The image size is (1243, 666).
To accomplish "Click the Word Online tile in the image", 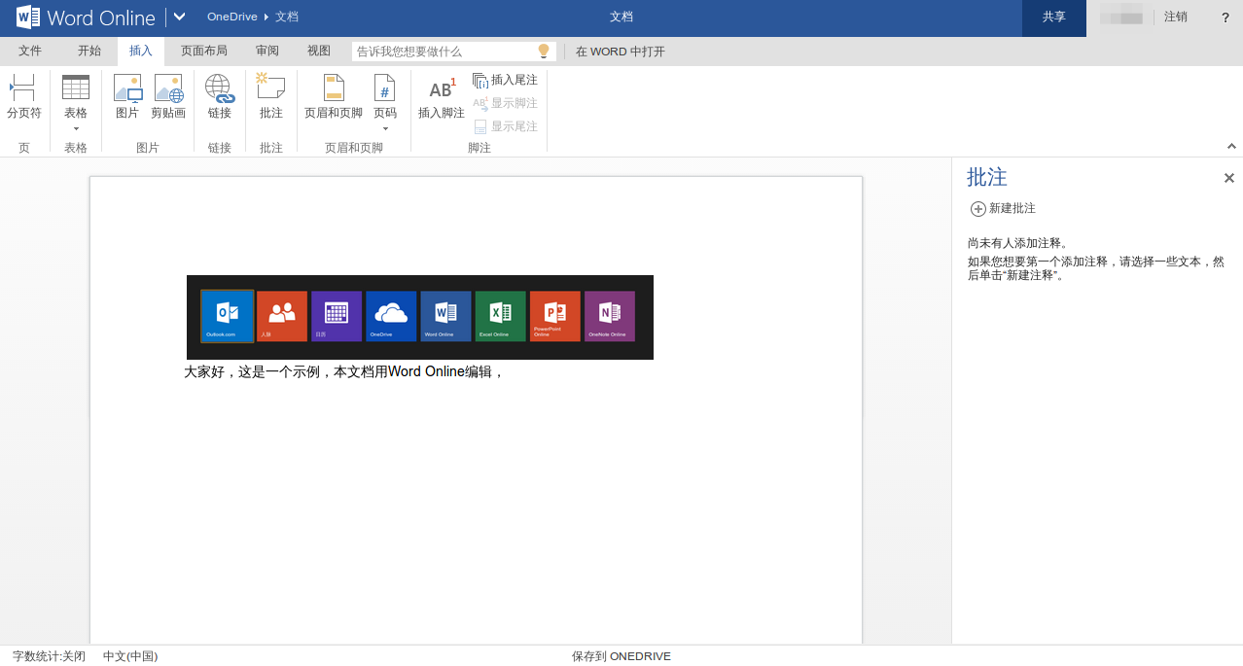I will point(445,316).
